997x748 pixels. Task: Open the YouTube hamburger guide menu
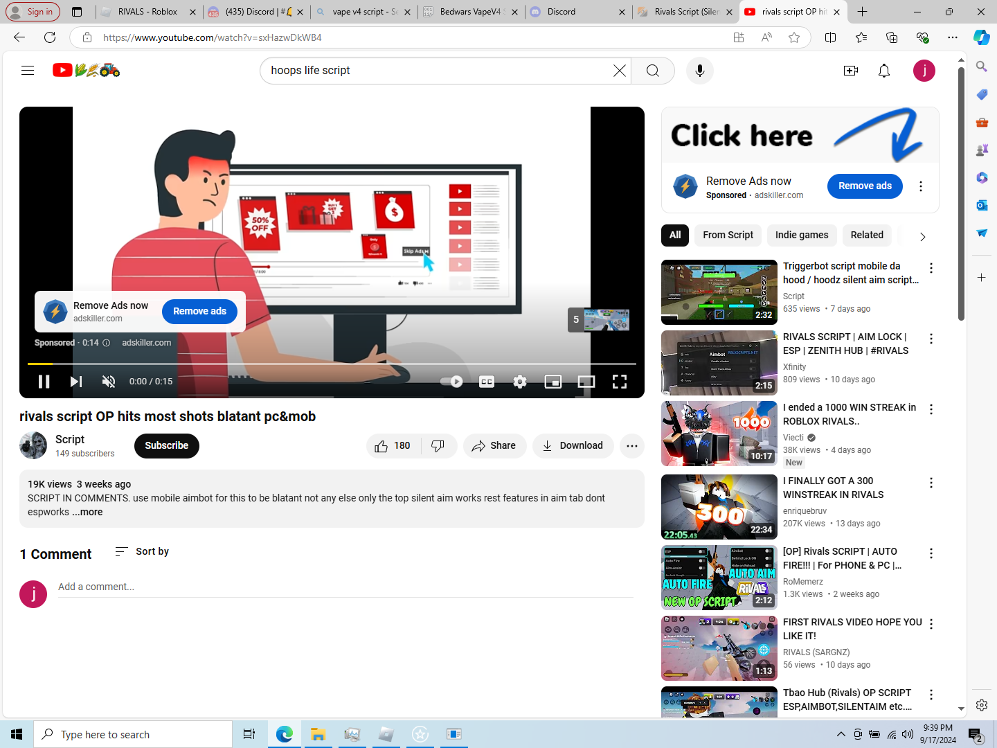[x=28, y=70]
